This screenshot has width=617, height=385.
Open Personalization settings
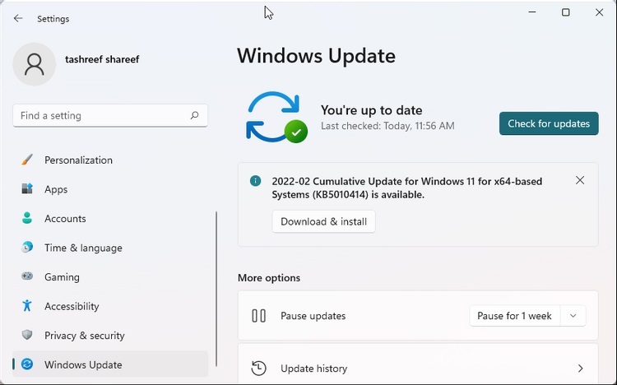tap(110, 160)
